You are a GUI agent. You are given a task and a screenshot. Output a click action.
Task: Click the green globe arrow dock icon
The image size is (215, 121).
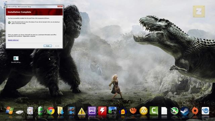[x=174, y=111]
